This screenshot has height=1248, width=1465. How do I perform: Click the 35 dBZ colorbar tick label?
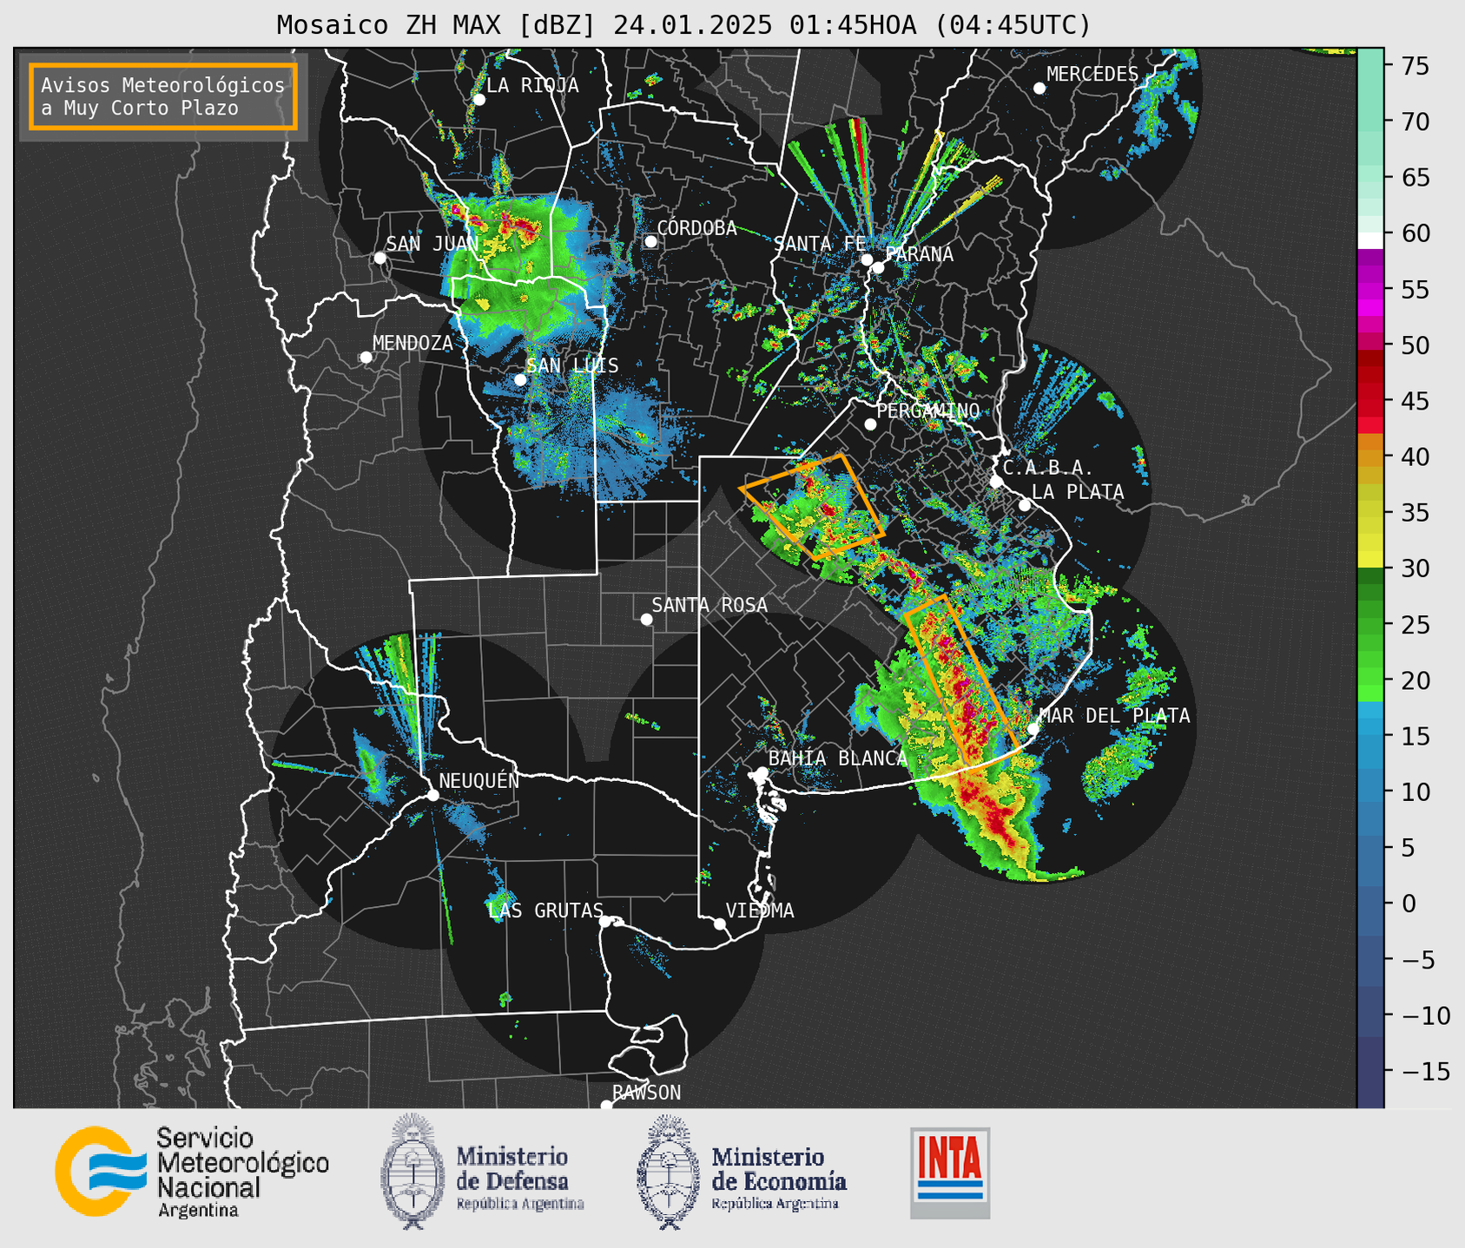1416,513
